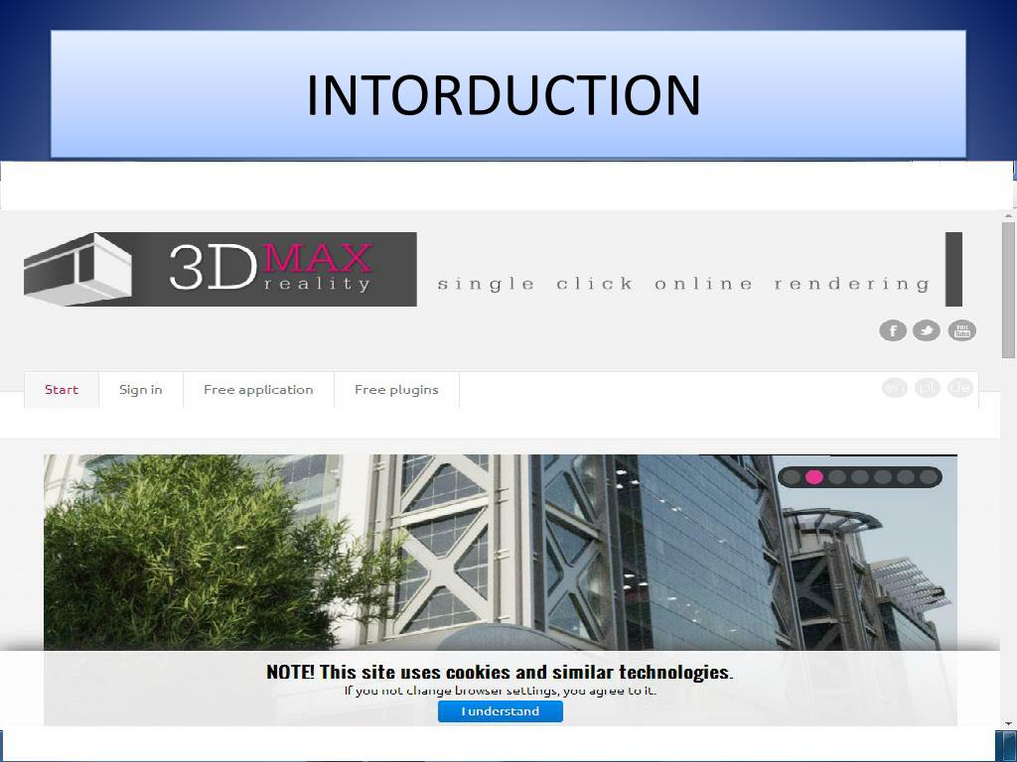Click the 'NOTE! This site uses cookies' heading

point(500,672)
